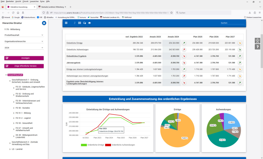Open the comments speech bubble icon

[x=84, y=23]
